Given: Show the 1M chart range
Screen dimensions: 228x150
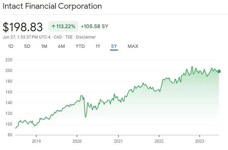Looking at the screenshot, I should coord(44,46).
